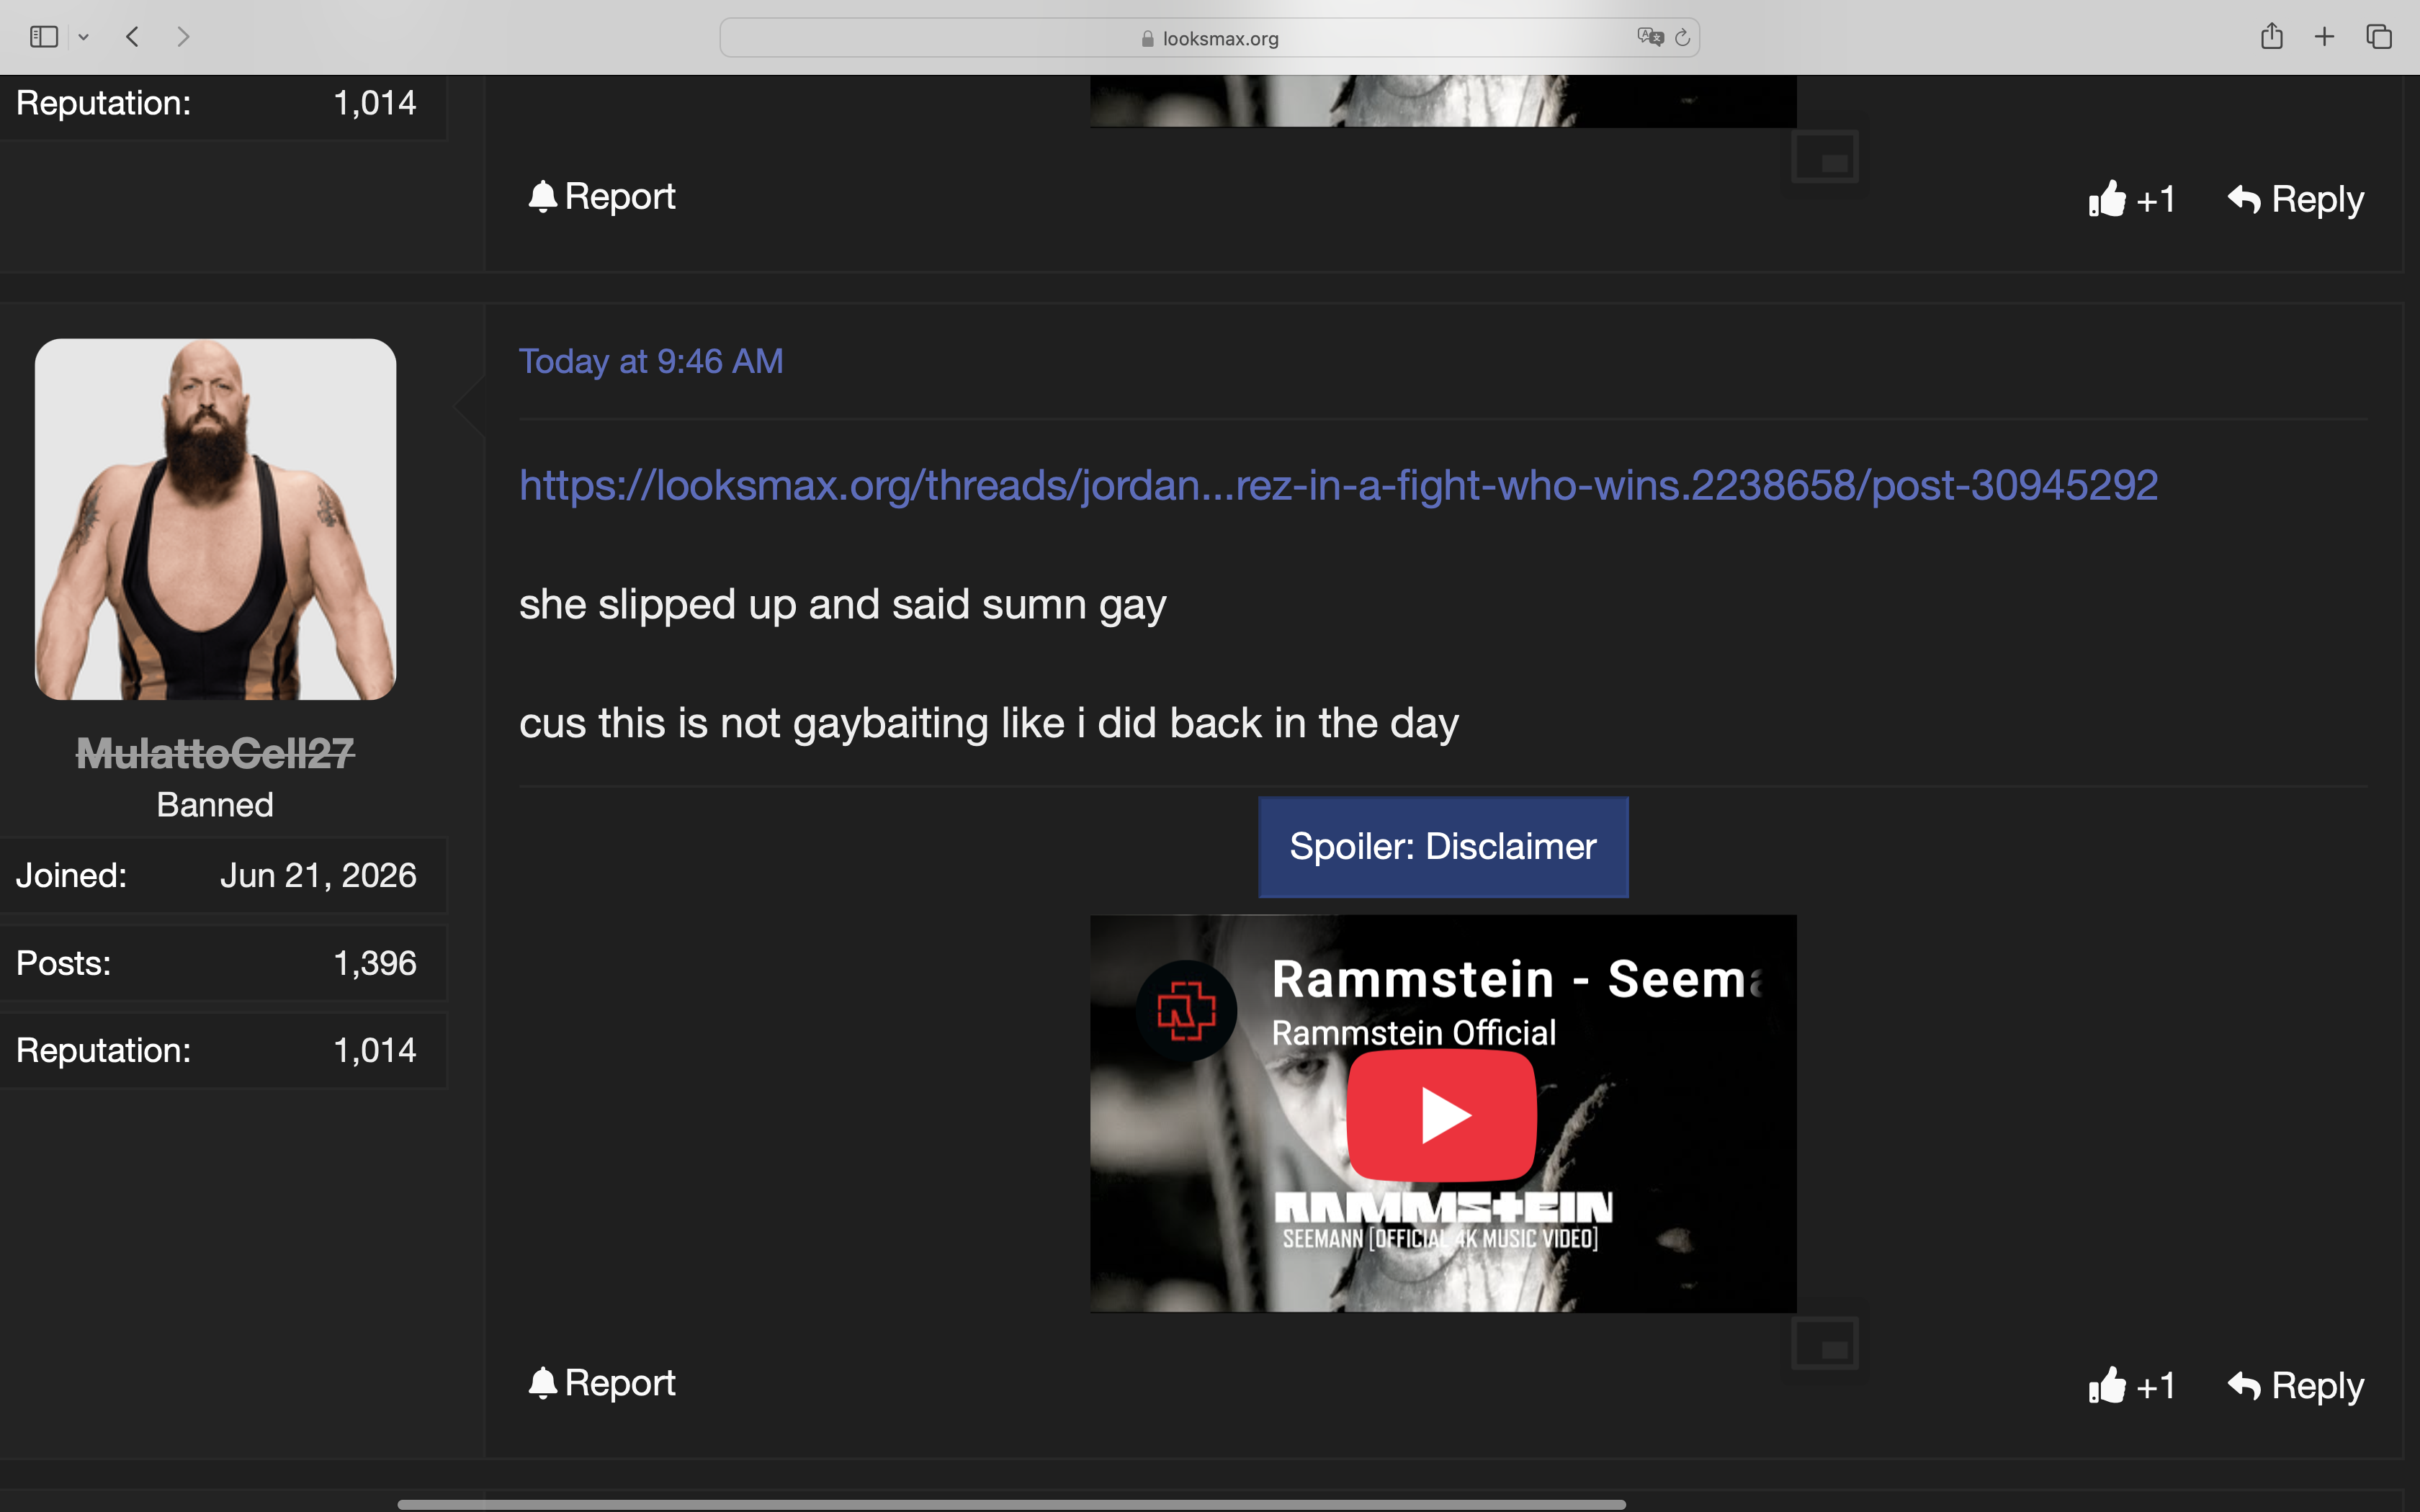Play the Rammstein Seemann video
The height and width of the screenshot is (1512, 2420).
point(1441,1114)
